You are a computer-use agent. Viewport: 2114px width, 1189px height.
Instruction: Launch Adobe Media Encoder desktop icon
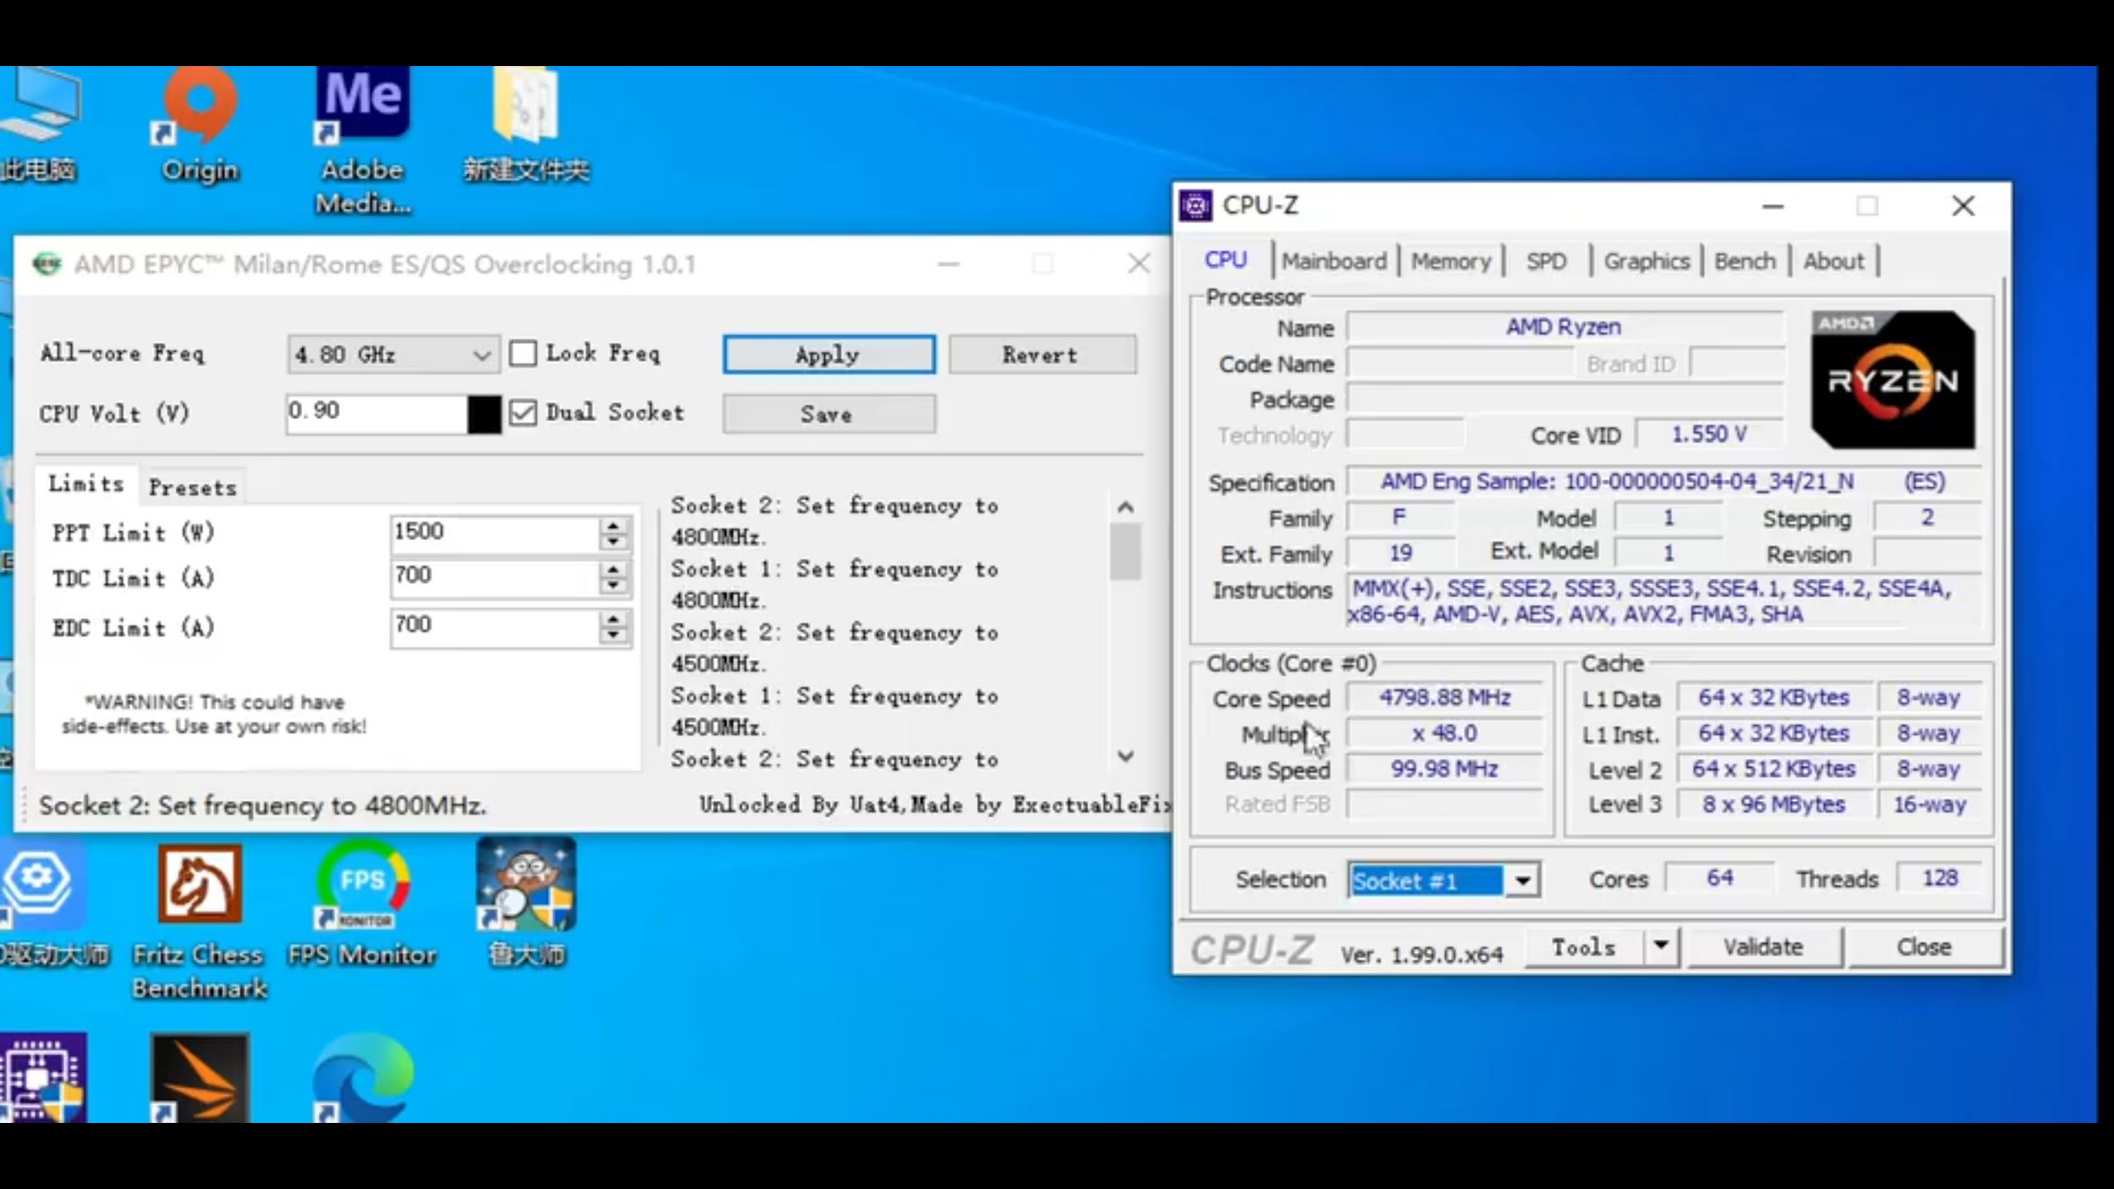363,140
